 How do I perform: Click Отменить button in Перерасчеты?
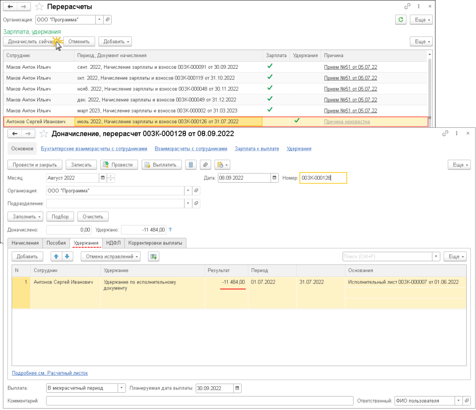pos(79,41)
